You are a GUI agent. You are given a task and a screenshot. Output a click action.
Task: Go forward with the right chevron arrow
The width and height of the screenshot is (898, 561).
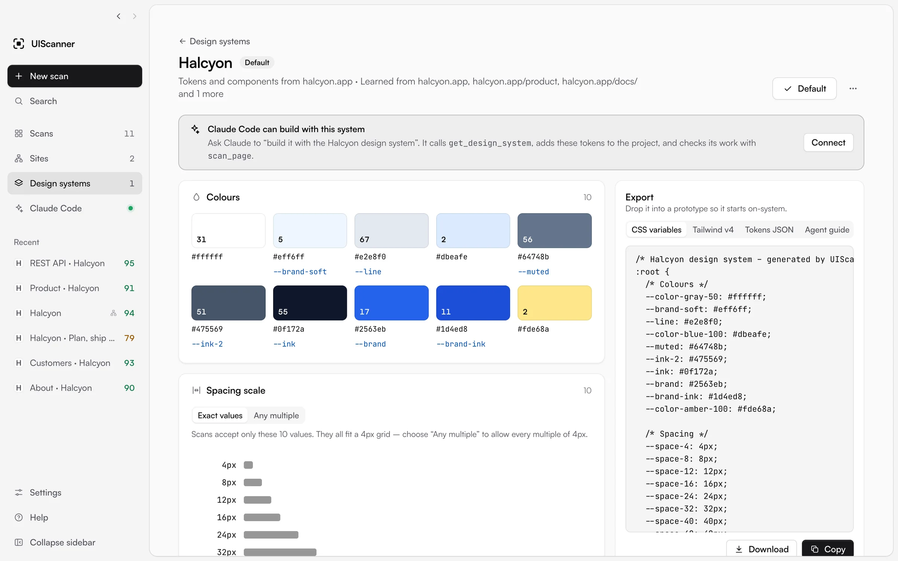[x=135, y=16]
